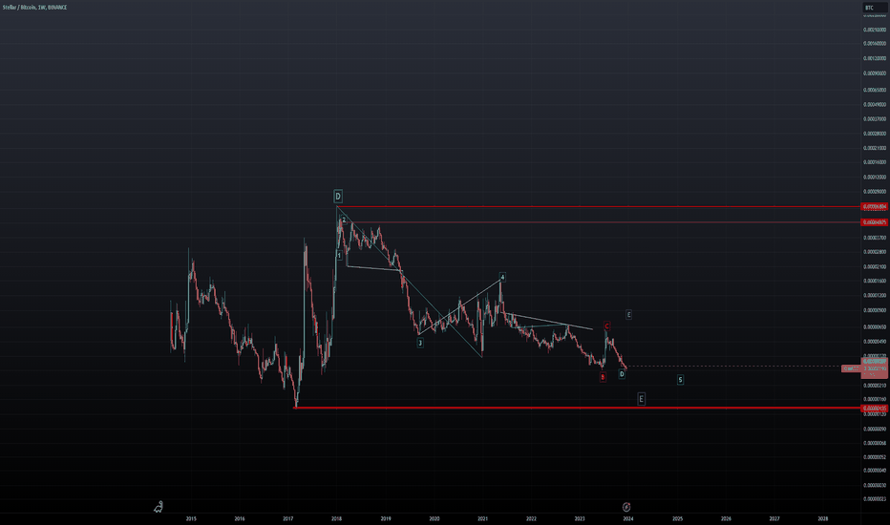This screenshot has width=890, height=525.
Task: Select the large boxed D label at chart peak
Action: (338, 197)
